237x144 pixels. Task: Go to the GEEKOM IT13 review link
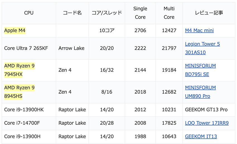(201, 136)
